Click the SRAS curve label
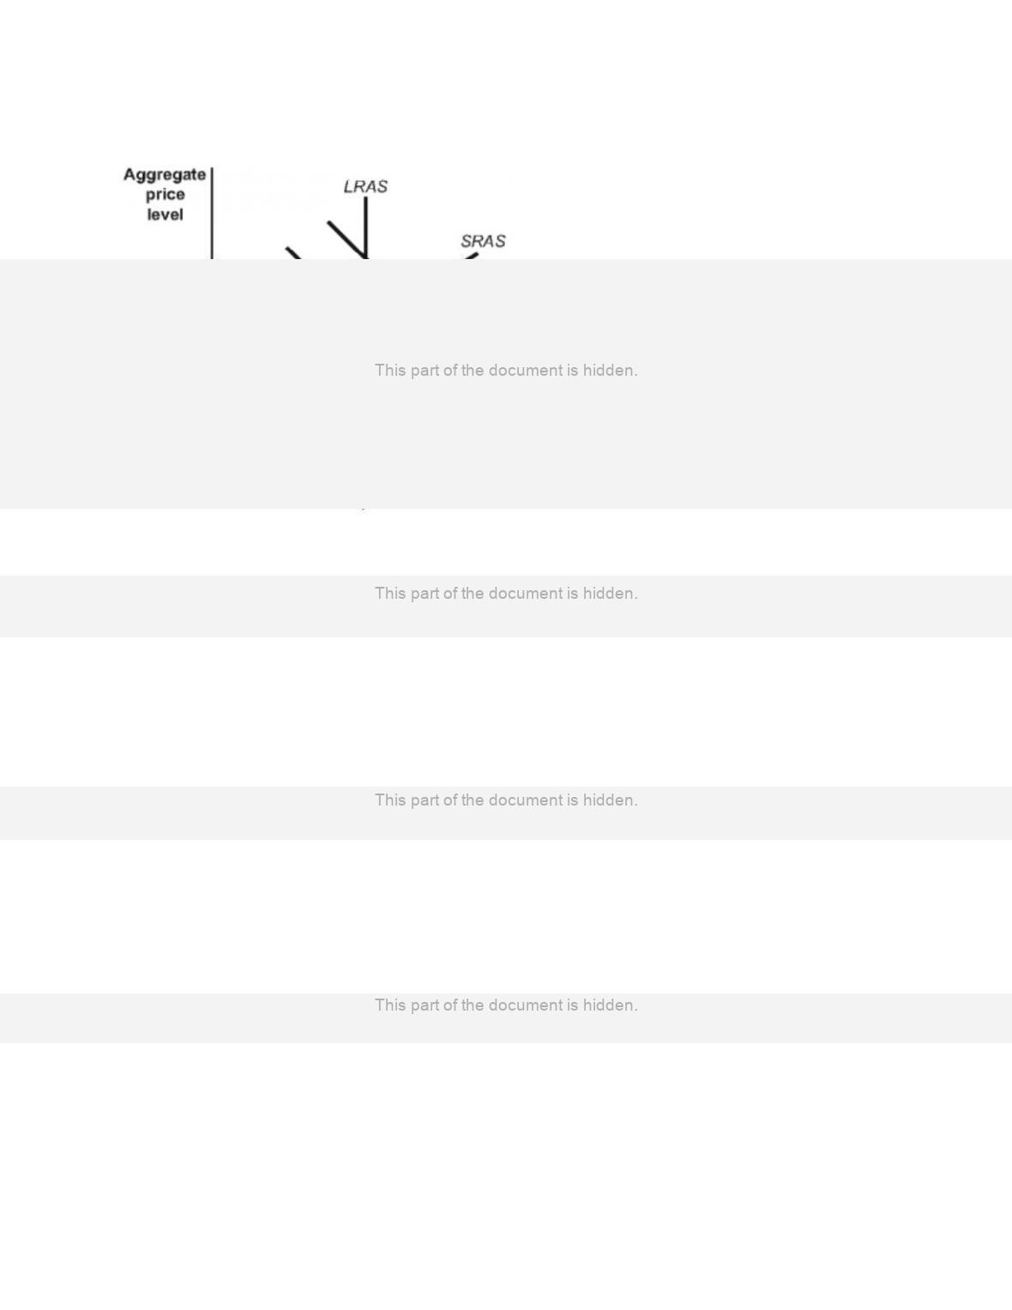The height and width of the screenshot is (1310, 1012). click(x=483, y=241)
